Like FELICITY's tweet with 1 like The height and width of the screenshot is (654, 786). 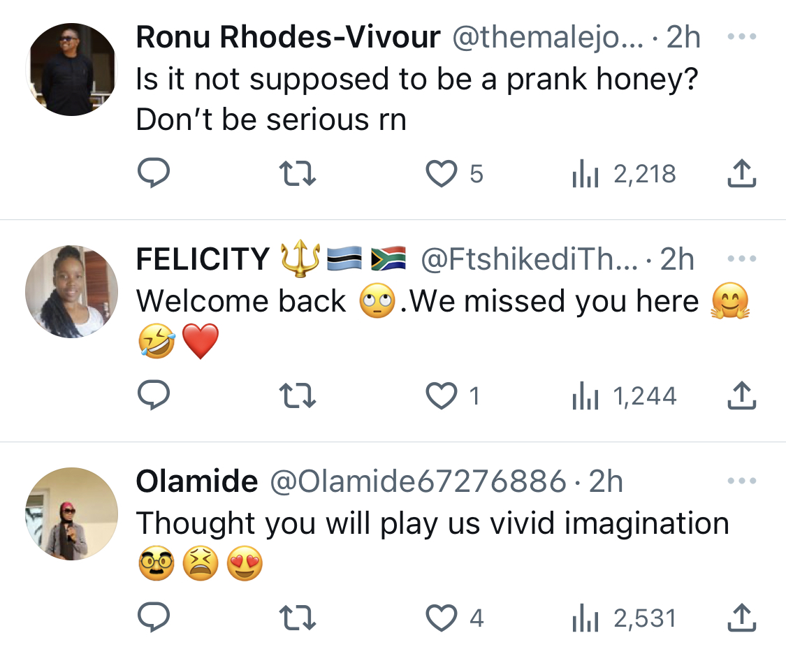441,396
